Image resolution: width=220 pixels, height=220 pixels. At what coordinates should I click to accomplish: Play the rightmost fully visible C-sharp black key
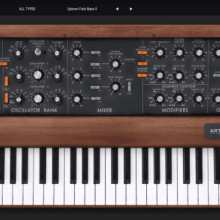click(186, 166)
